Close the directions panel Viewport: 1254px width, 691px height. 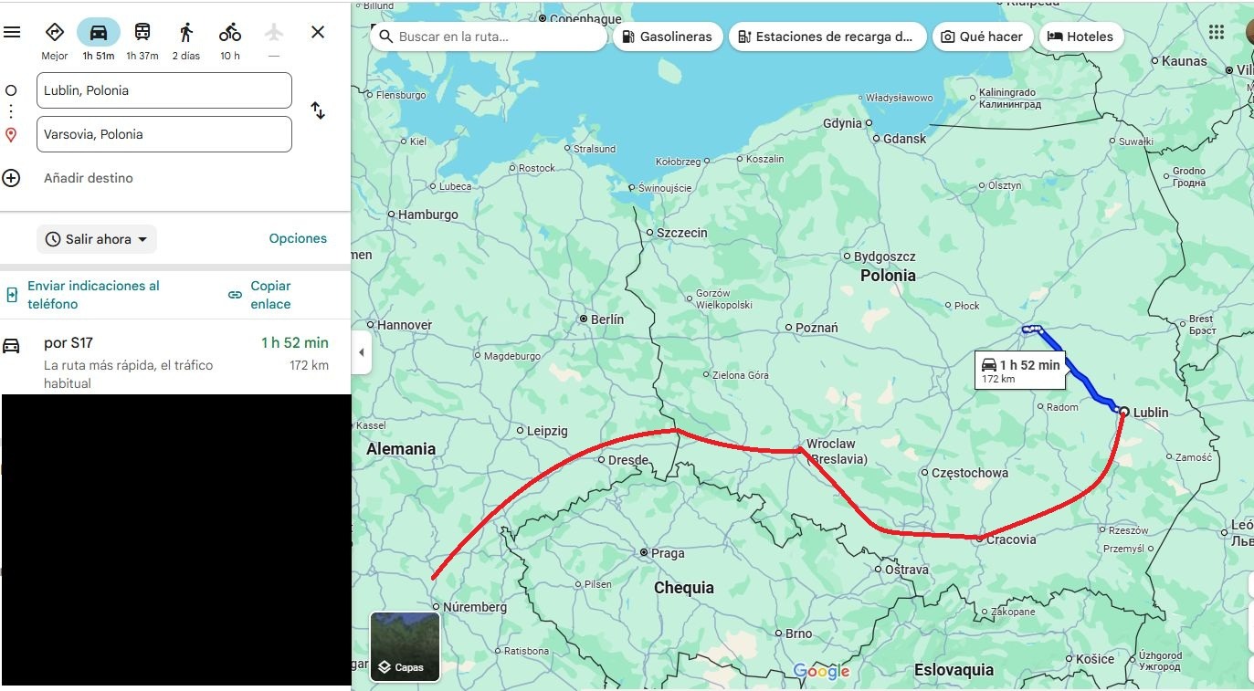tap(318, 32)
